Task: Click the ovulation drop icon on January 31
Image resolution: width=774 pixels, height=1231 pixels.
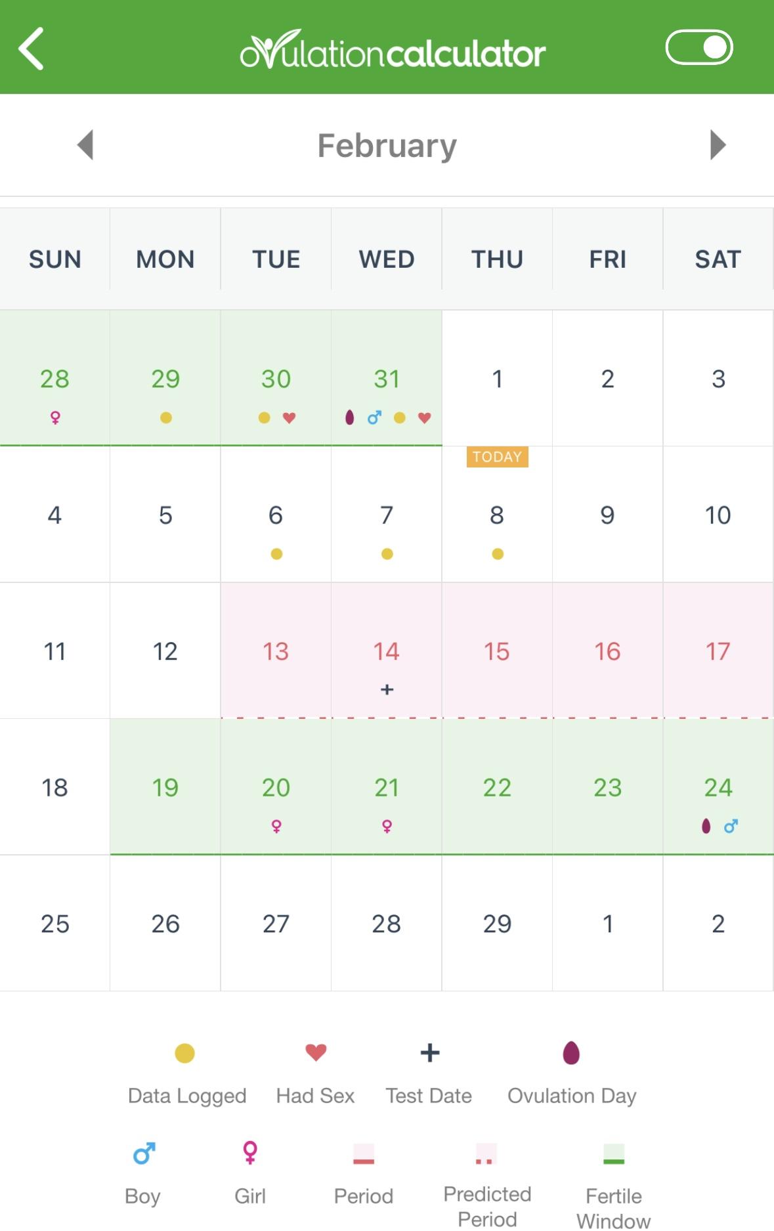Action: point(349,417)
